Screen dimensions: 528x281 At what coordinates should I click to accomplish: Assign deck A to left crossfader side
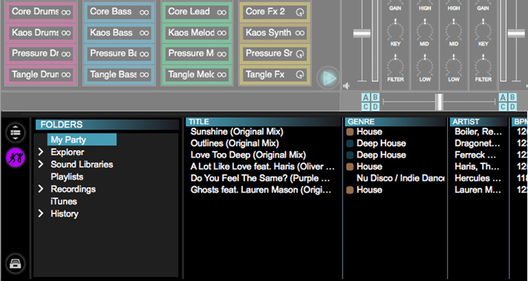pos(366,97)
